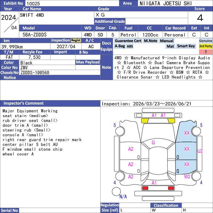
Task: Click the left red tail light
Action: (x=145, y=188)
